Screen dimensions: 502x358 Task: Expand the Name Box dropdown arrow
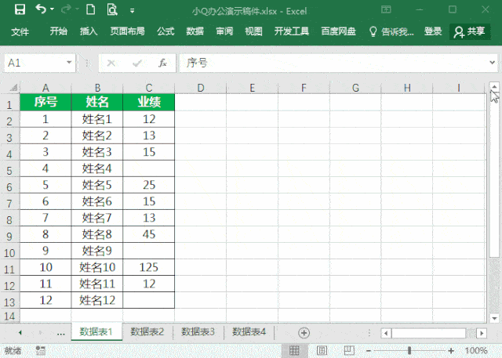[69, 63]
